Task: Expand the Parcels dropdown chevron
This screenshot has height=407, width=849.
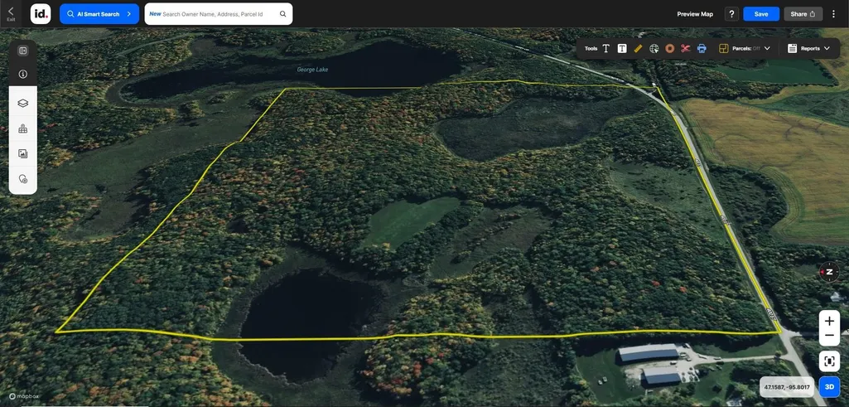Action: click(x=767, y=48)
